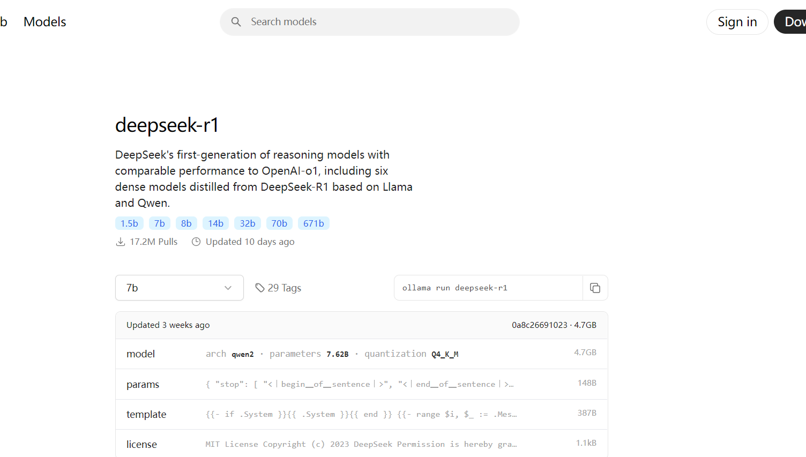
Task: Click the Sign in button
Action: 737,22
